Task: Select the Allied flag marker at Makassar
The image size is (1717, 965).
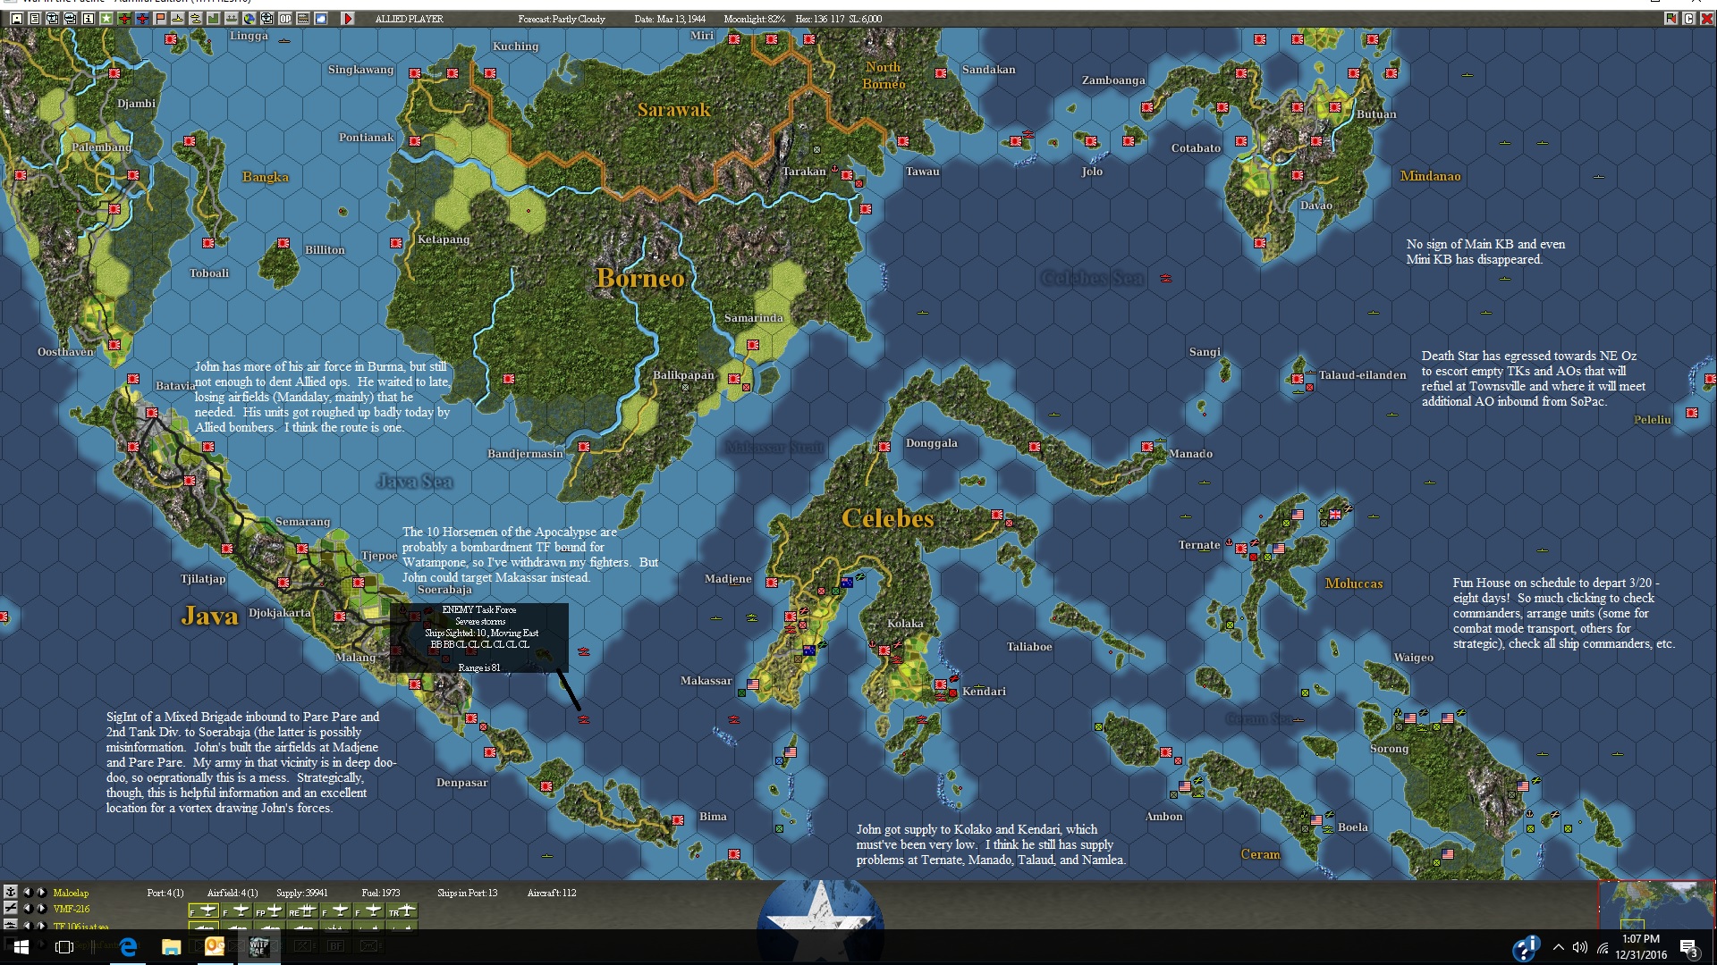Action: [753, 684]
